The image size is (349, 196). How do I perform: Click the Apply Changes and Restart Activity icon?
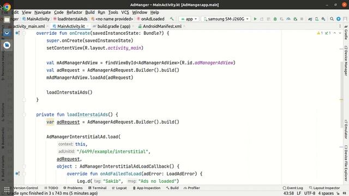(262, 19)
